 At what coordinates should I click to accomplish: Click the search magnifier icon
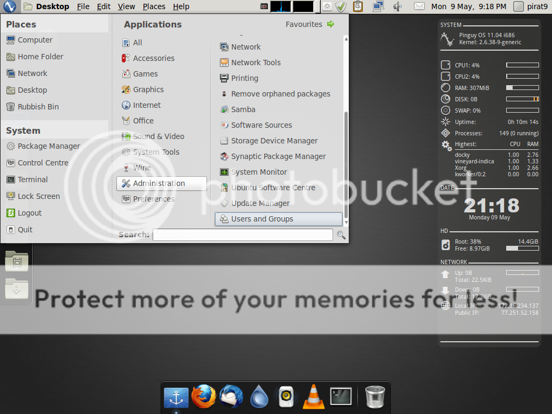click(x=341, y=235)
